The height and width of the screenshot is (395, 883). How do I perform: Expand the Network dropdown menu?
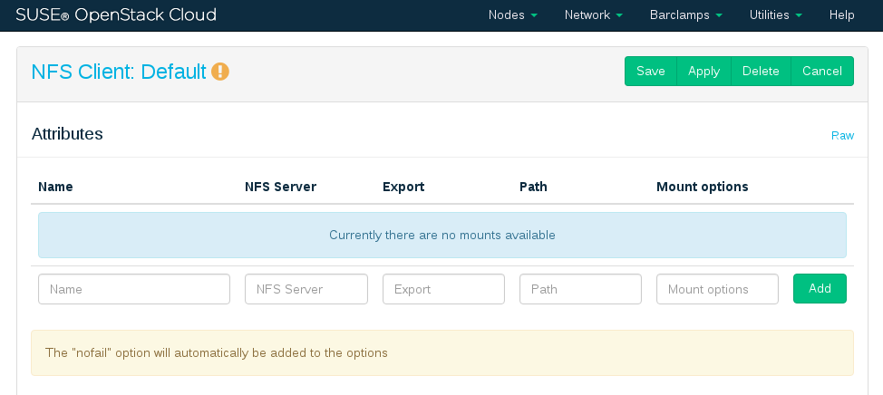[593, 15]
